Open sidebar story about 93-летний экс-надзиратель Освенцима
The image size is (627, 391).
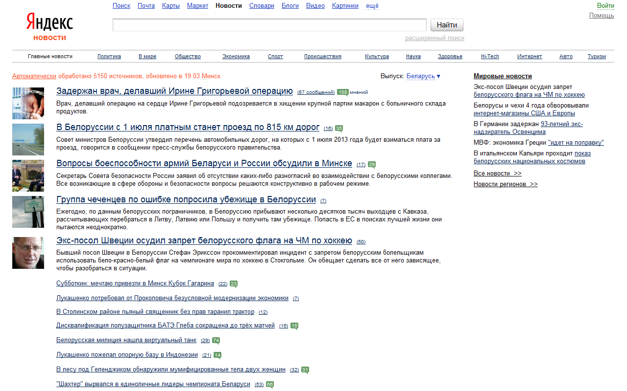528,128
